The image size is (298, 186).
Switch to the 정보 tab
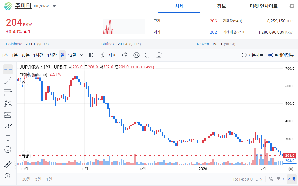222,6
